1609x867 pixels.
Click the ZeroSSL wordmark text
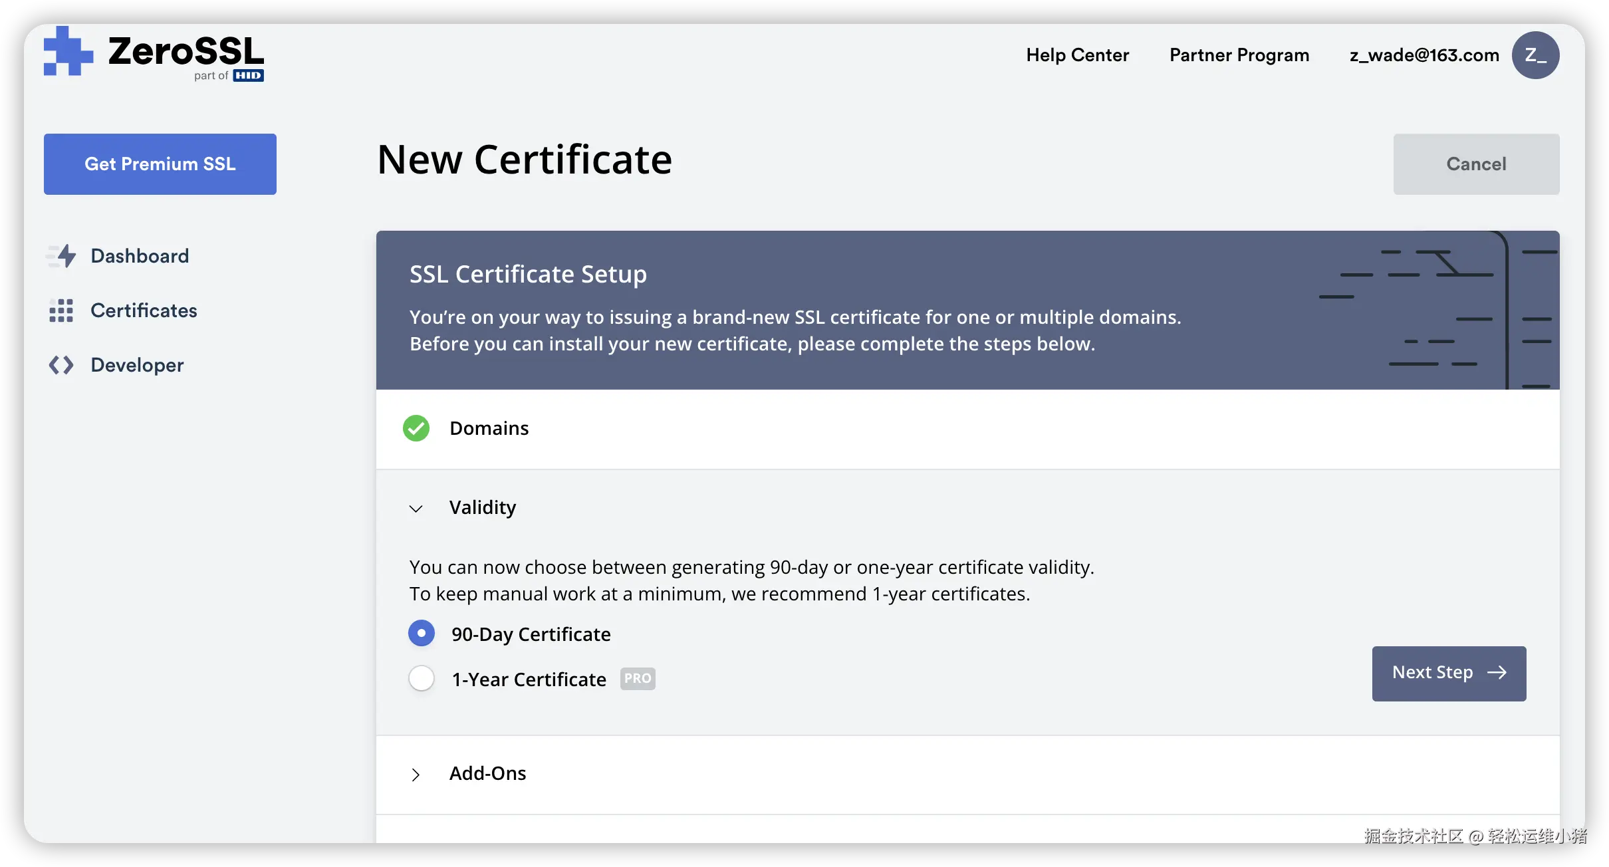[x=186, y=51]
